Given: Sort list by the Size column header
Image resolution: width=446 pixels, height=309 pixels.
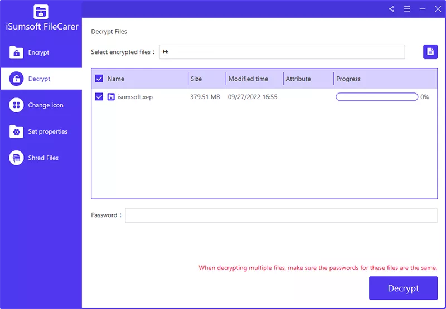Looking at the screenshot, I should click(196, 79).
